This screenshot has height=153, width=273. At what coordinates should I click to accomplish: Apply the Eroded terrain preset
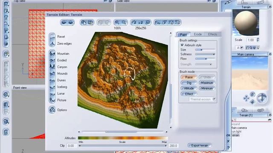pyautogui.click(x=62, y=60)
